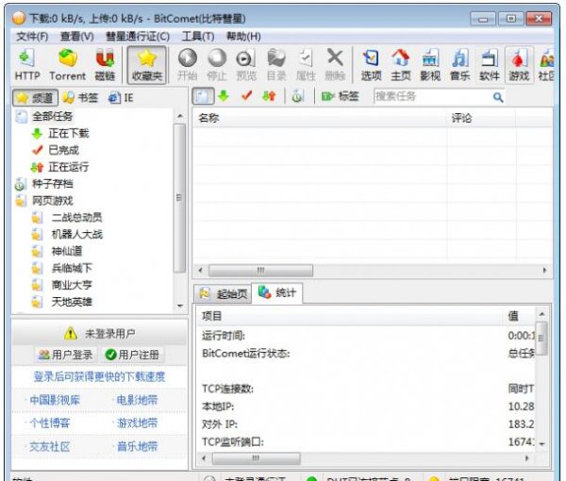This screenshot has width=566, height=481.
Task: Open 天地英雄 game entry
Action: pyautogui.click(x=72, y=302)
